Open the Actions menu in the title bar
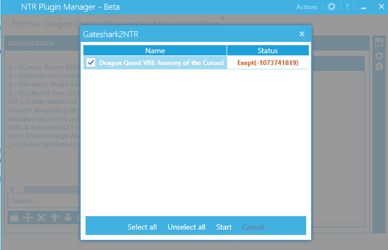This screenshot has width=388, height=250. (307, 7)
